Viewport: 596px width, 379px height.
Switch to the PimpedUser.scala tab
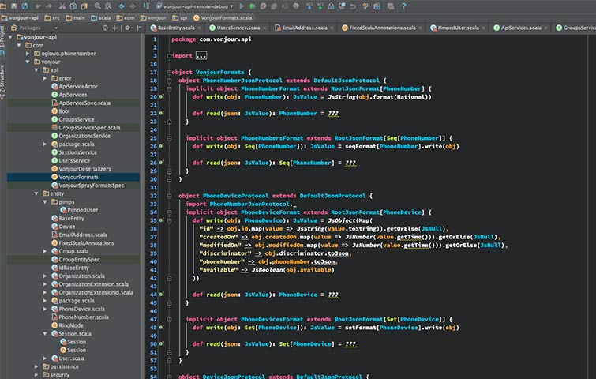458,28
